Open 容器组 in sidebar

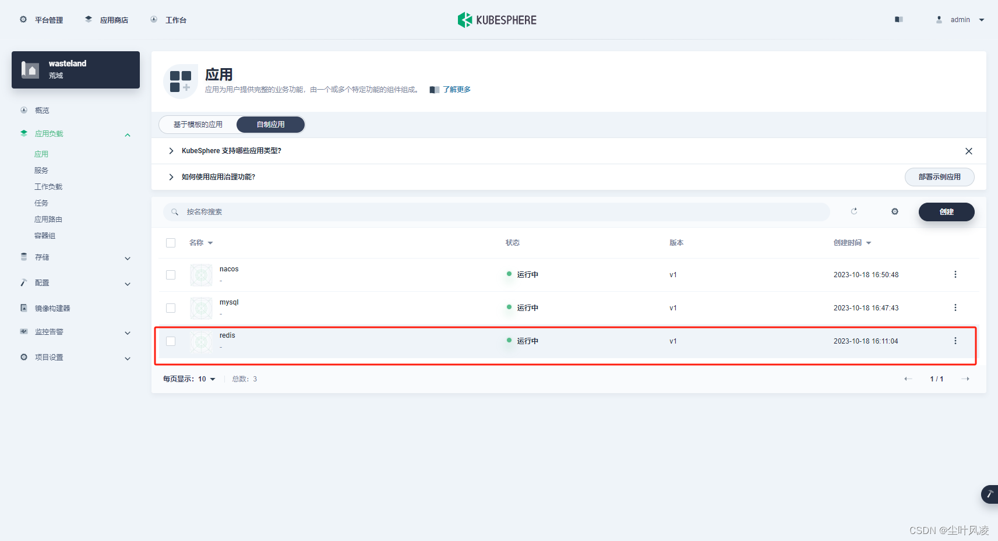[x=45, y=236]
